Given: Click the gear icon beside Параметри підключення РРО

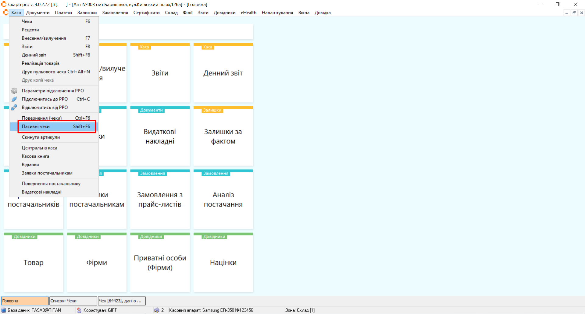Looking at the screenshot, I should click(x=14, y=91).
